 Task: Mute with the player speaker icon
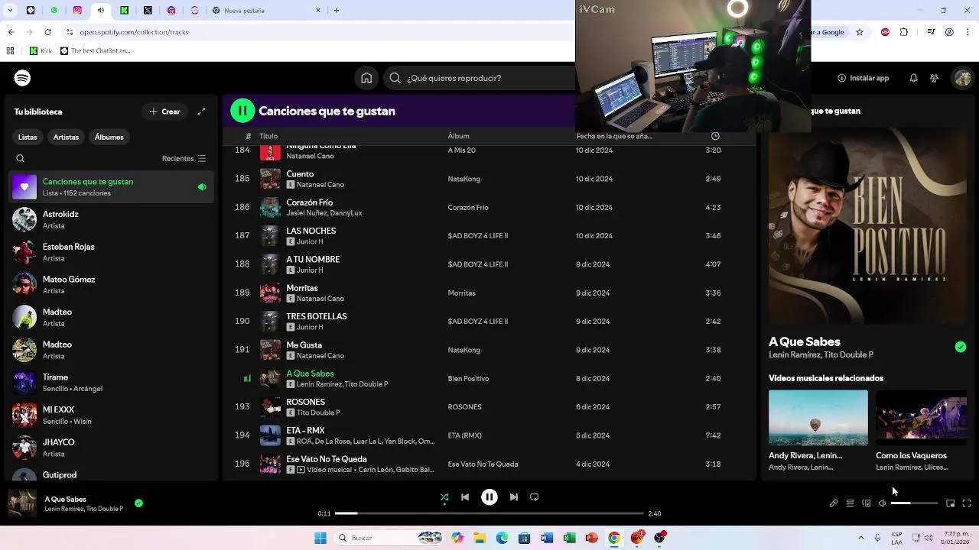(x=882, y=503)
